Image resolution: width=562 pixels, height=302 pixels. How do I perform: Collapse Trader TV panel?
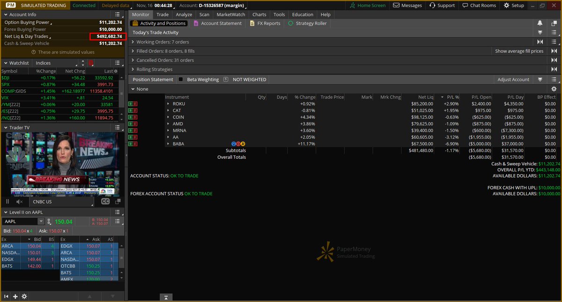point(6,127)
